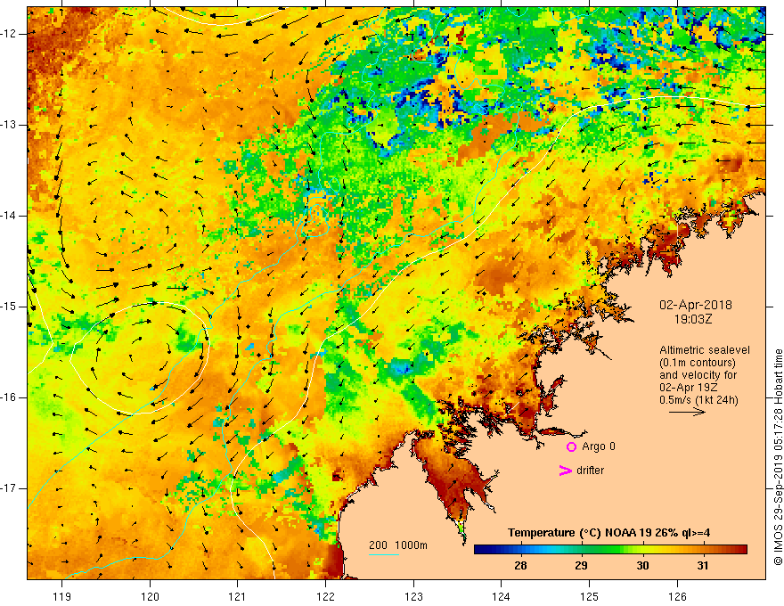
Task: Click the magenta Argo 0 circle marker
Action: point(571,447)
